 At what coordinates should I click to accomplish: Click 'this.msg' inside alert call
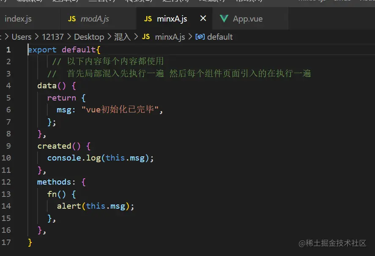click(106, 206)
